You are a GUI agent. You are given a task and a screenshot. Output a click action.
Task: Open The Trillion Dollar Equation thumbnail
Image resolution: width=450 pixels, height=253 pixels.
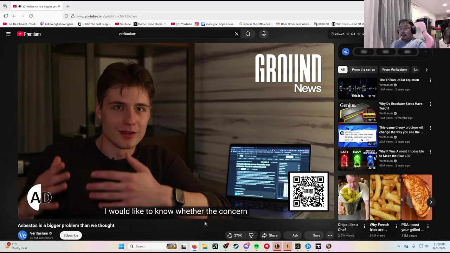coord(358,88)
